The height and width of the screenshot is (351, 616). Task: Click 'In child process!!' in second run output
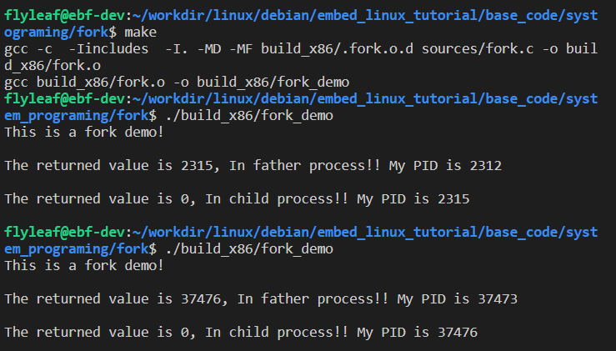click(x=277, y=332)
